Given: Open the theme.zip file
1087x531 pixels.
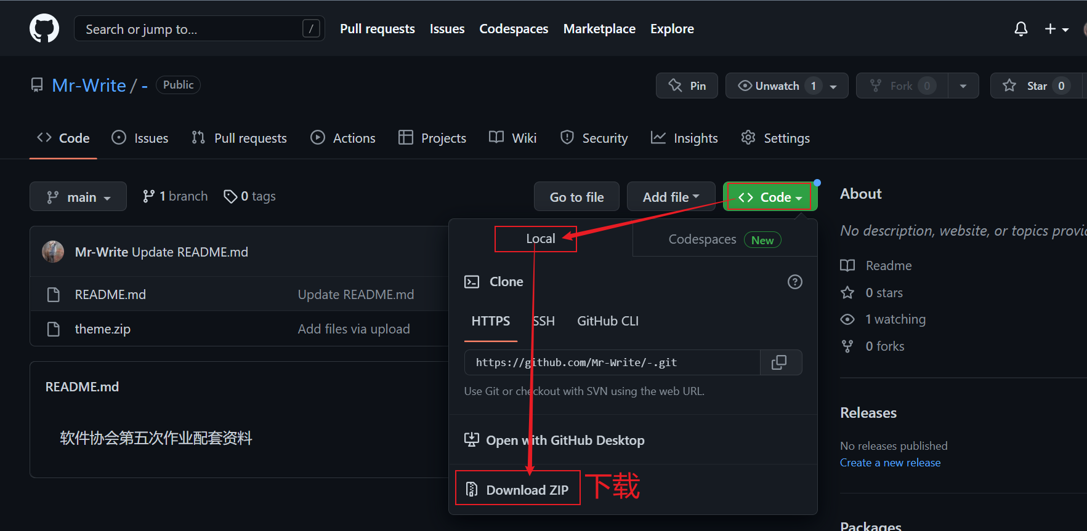Looking at the screenshot, I should coord(103,329).
